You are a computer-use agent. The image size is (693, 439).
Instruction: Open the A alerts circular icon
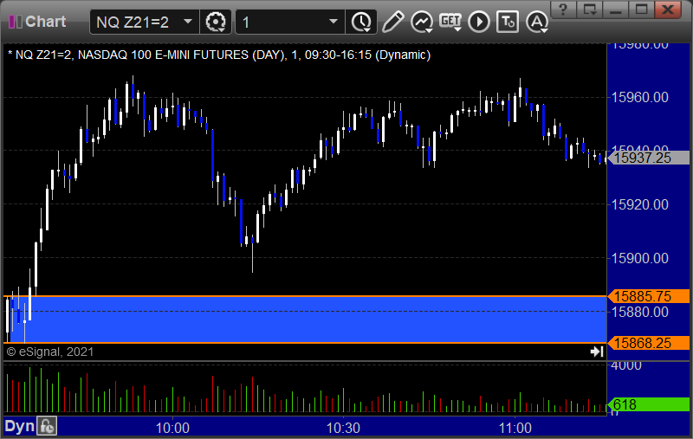tap(537, 22)
